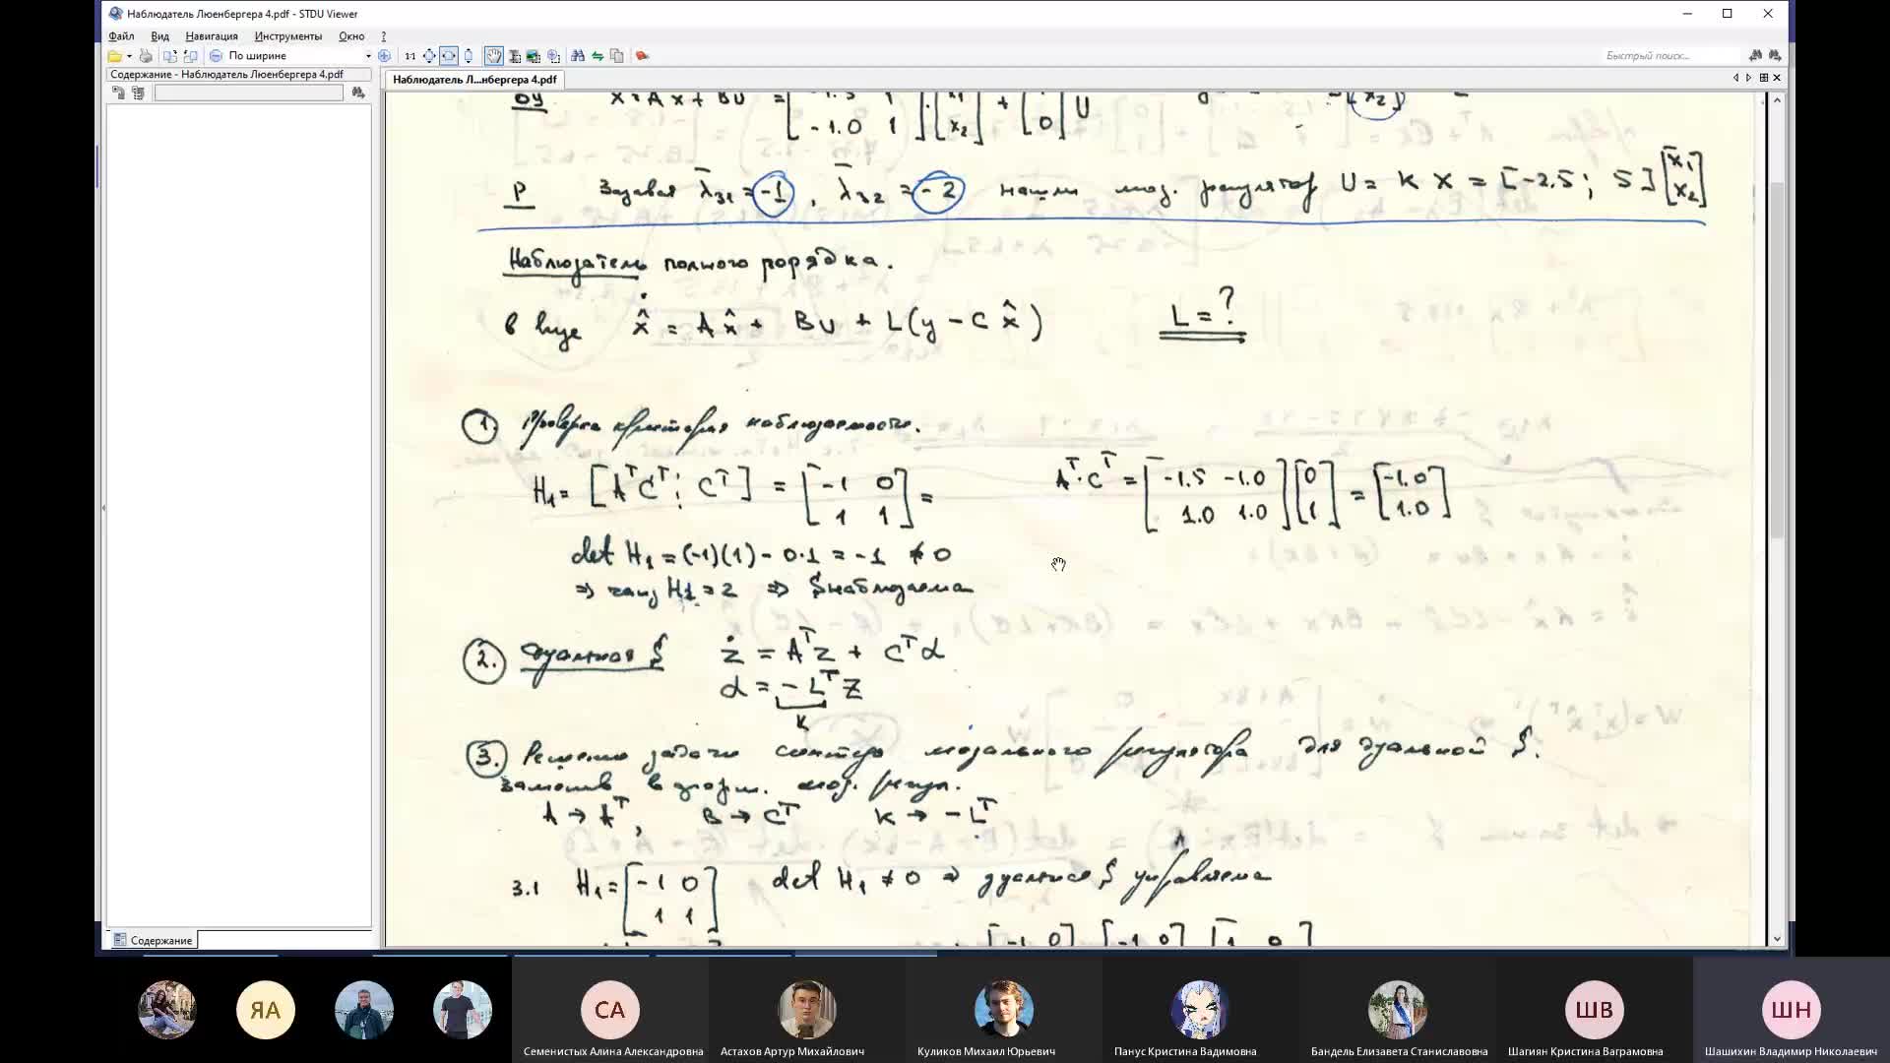Click the vertical scrollbar down arrow
1890x1063 pixels.
point(1777,939)
